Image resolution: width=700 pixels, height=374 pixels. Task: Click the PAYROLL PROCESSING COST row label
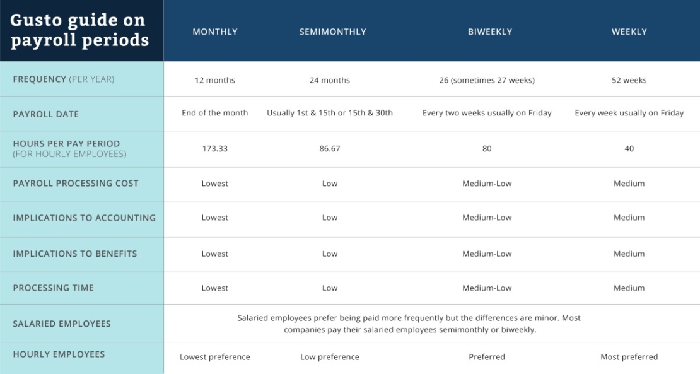(x=76, y=184)
